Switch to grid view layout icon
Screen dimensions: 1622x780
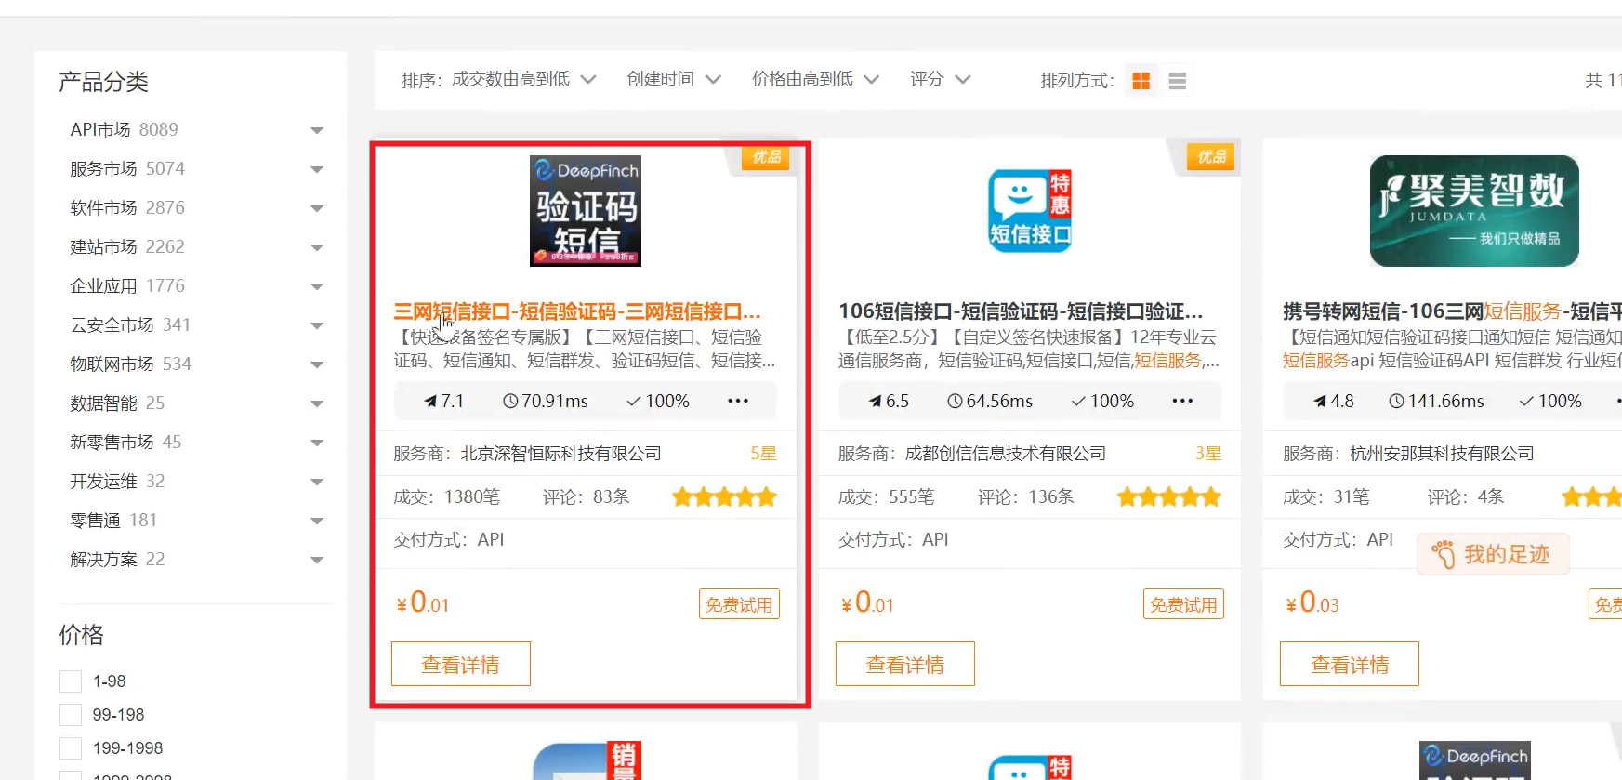point(1141,81)
